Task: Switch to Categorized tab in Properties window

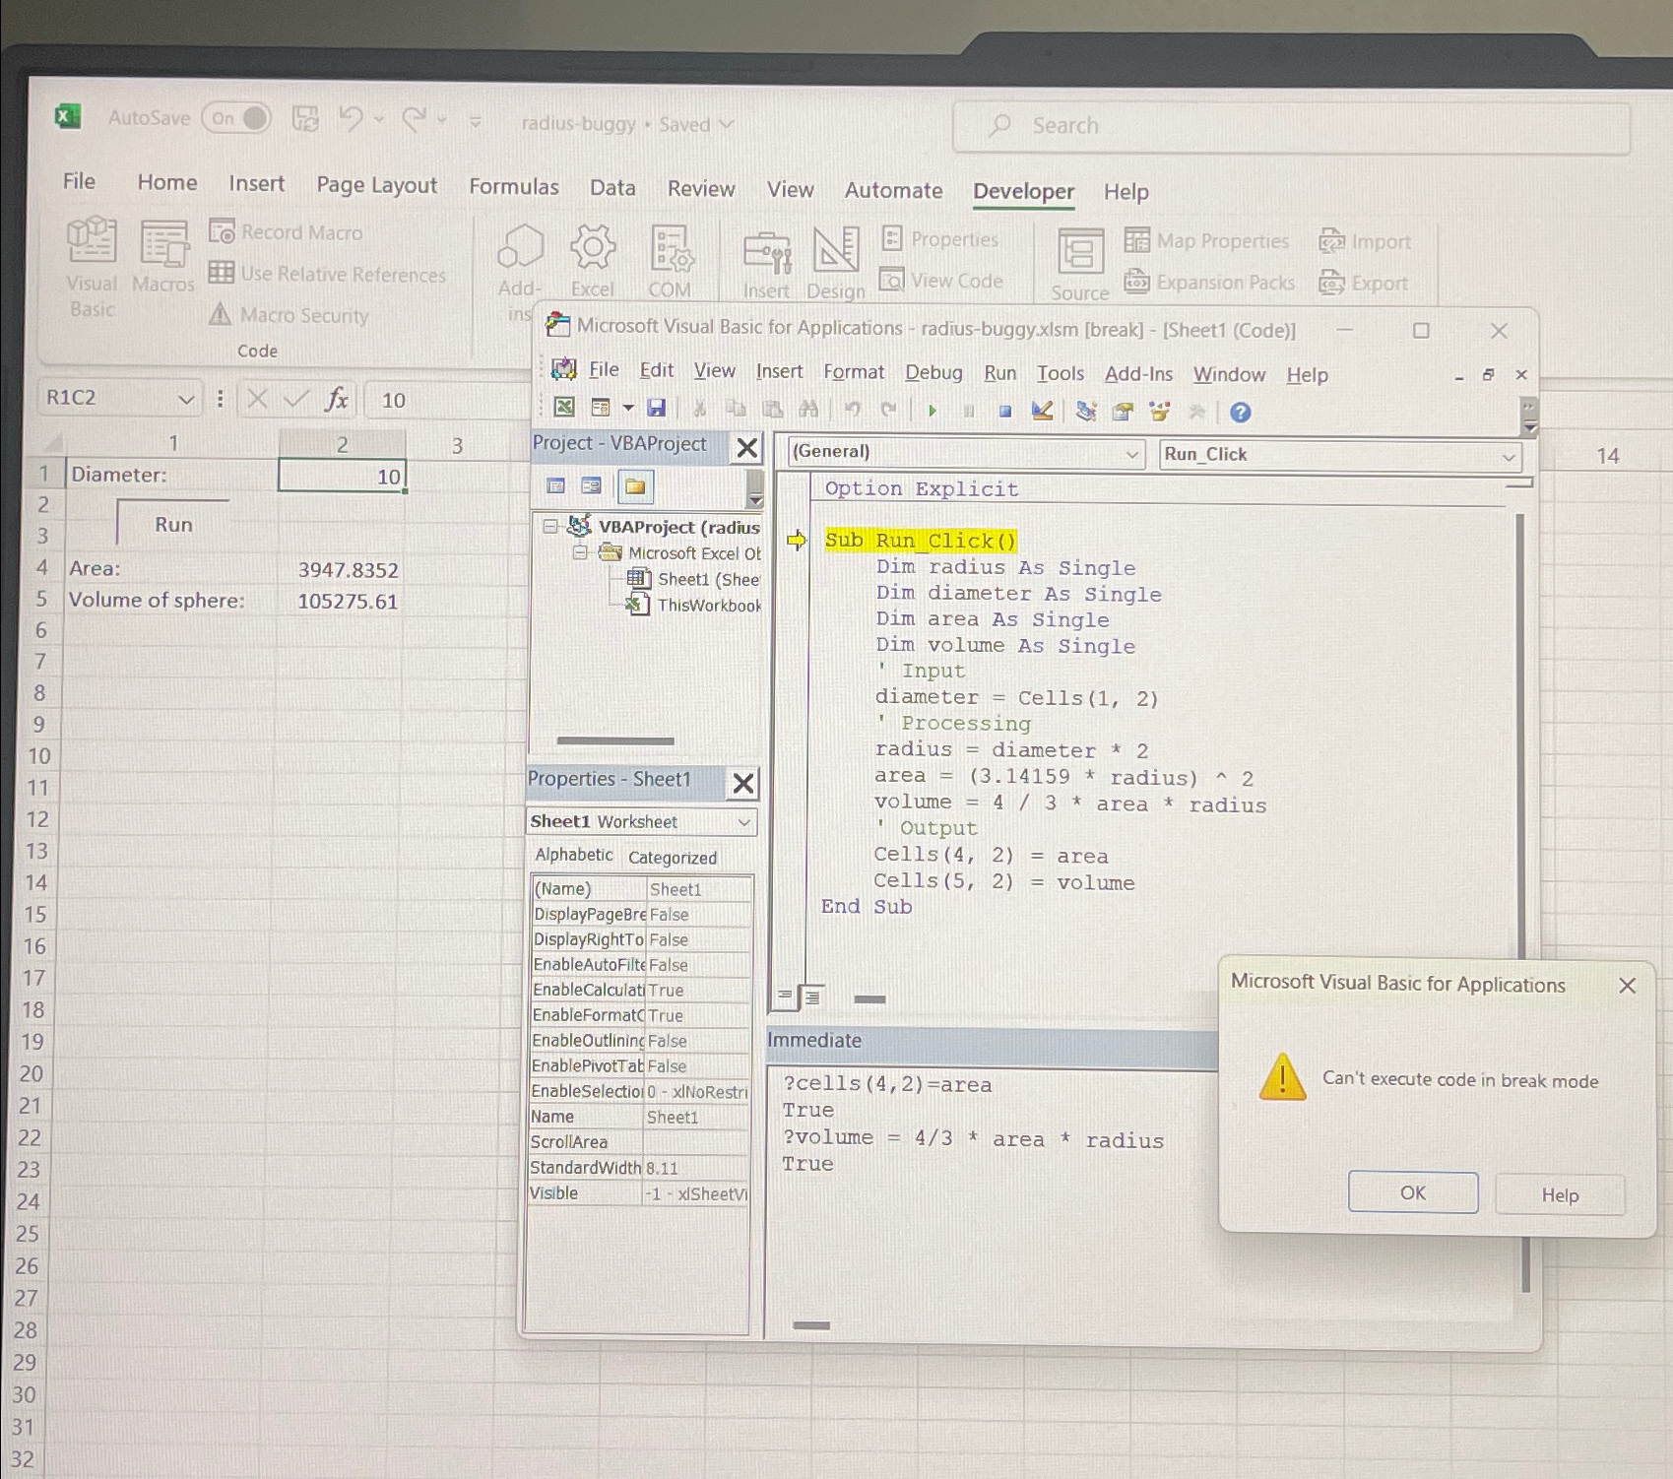Action: 673,858
